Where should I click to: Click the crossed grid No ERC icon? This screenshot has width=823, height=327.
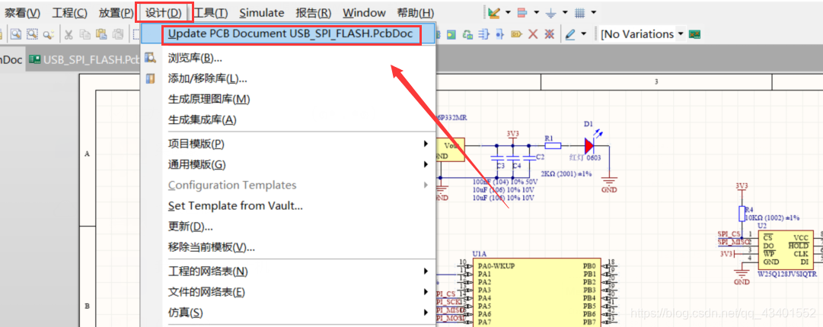point(549,34)
